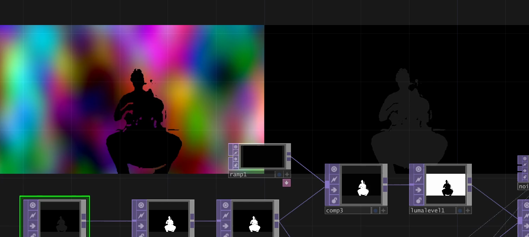
Task: Click the clone immune lightning icon on lumalevel1
Action: coord(419,180)
